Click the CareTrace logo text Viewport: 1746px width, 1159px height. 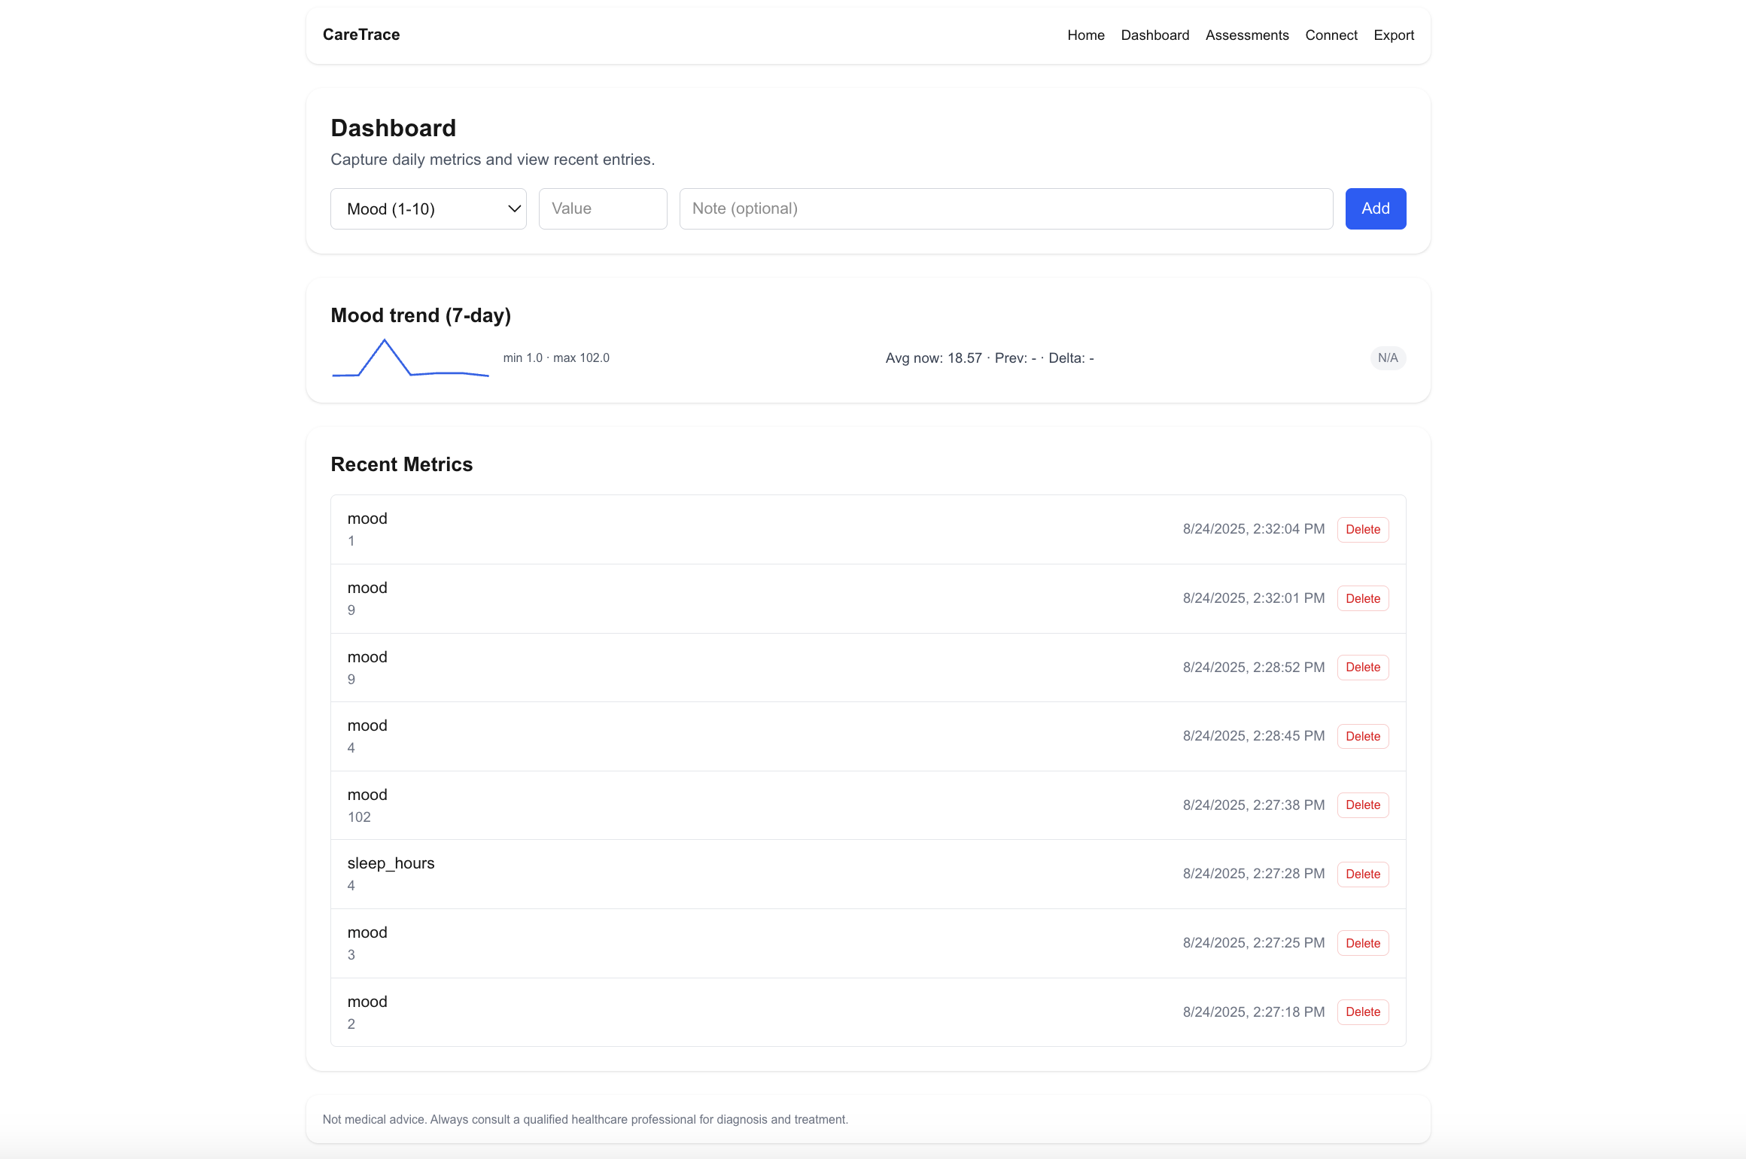coord(361,35)
